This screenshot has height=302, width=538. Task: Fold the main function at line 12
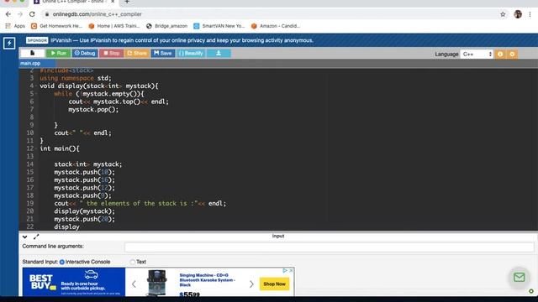(36, 148)
